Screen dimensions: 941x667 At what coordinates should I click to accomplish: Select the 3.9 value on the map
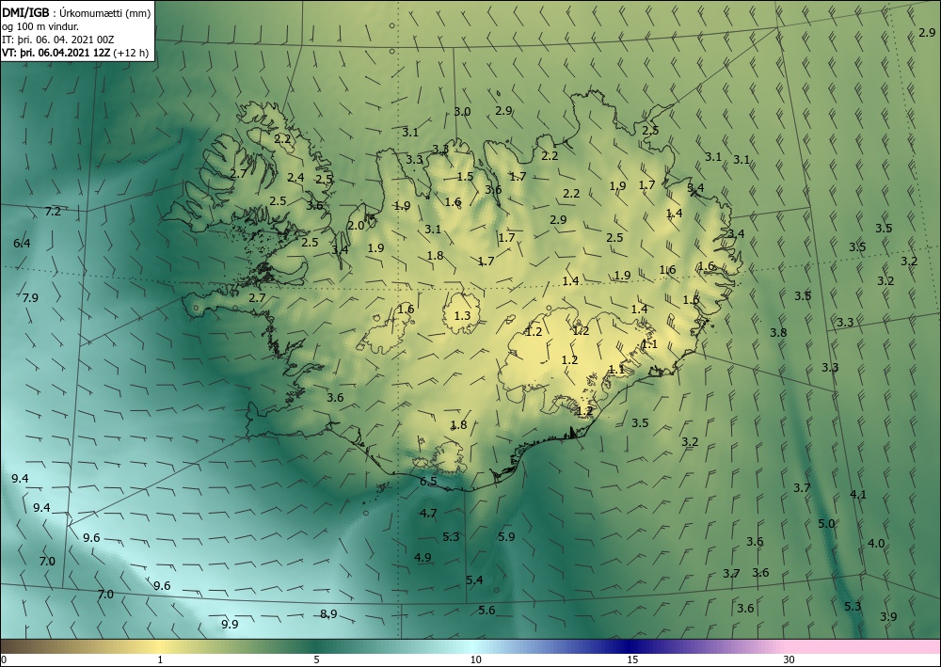(x=888, y=616)
